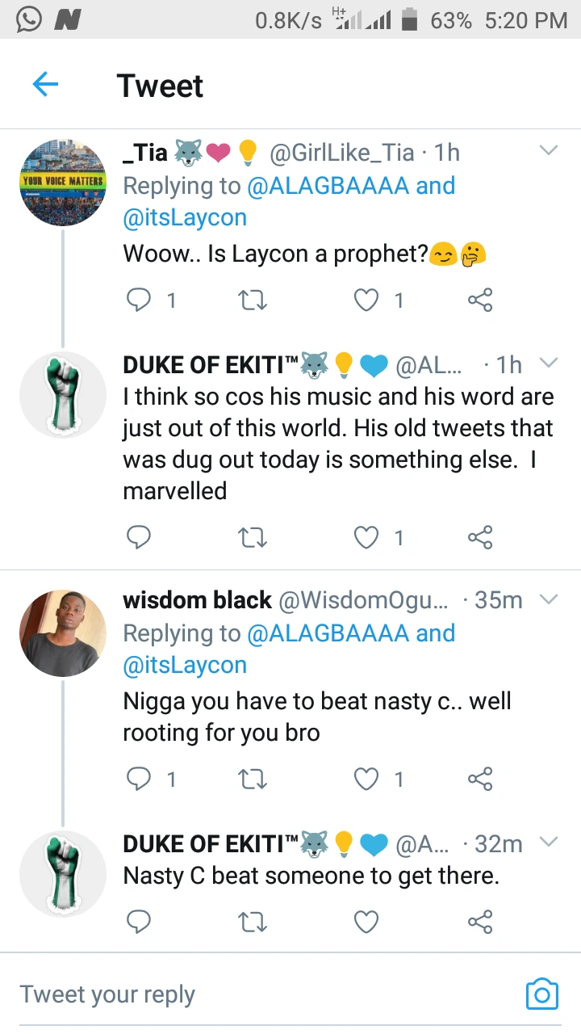581x1034 pixels.
Task: Open options chevron on _Tia's tweet
Action: coord(549,151)
